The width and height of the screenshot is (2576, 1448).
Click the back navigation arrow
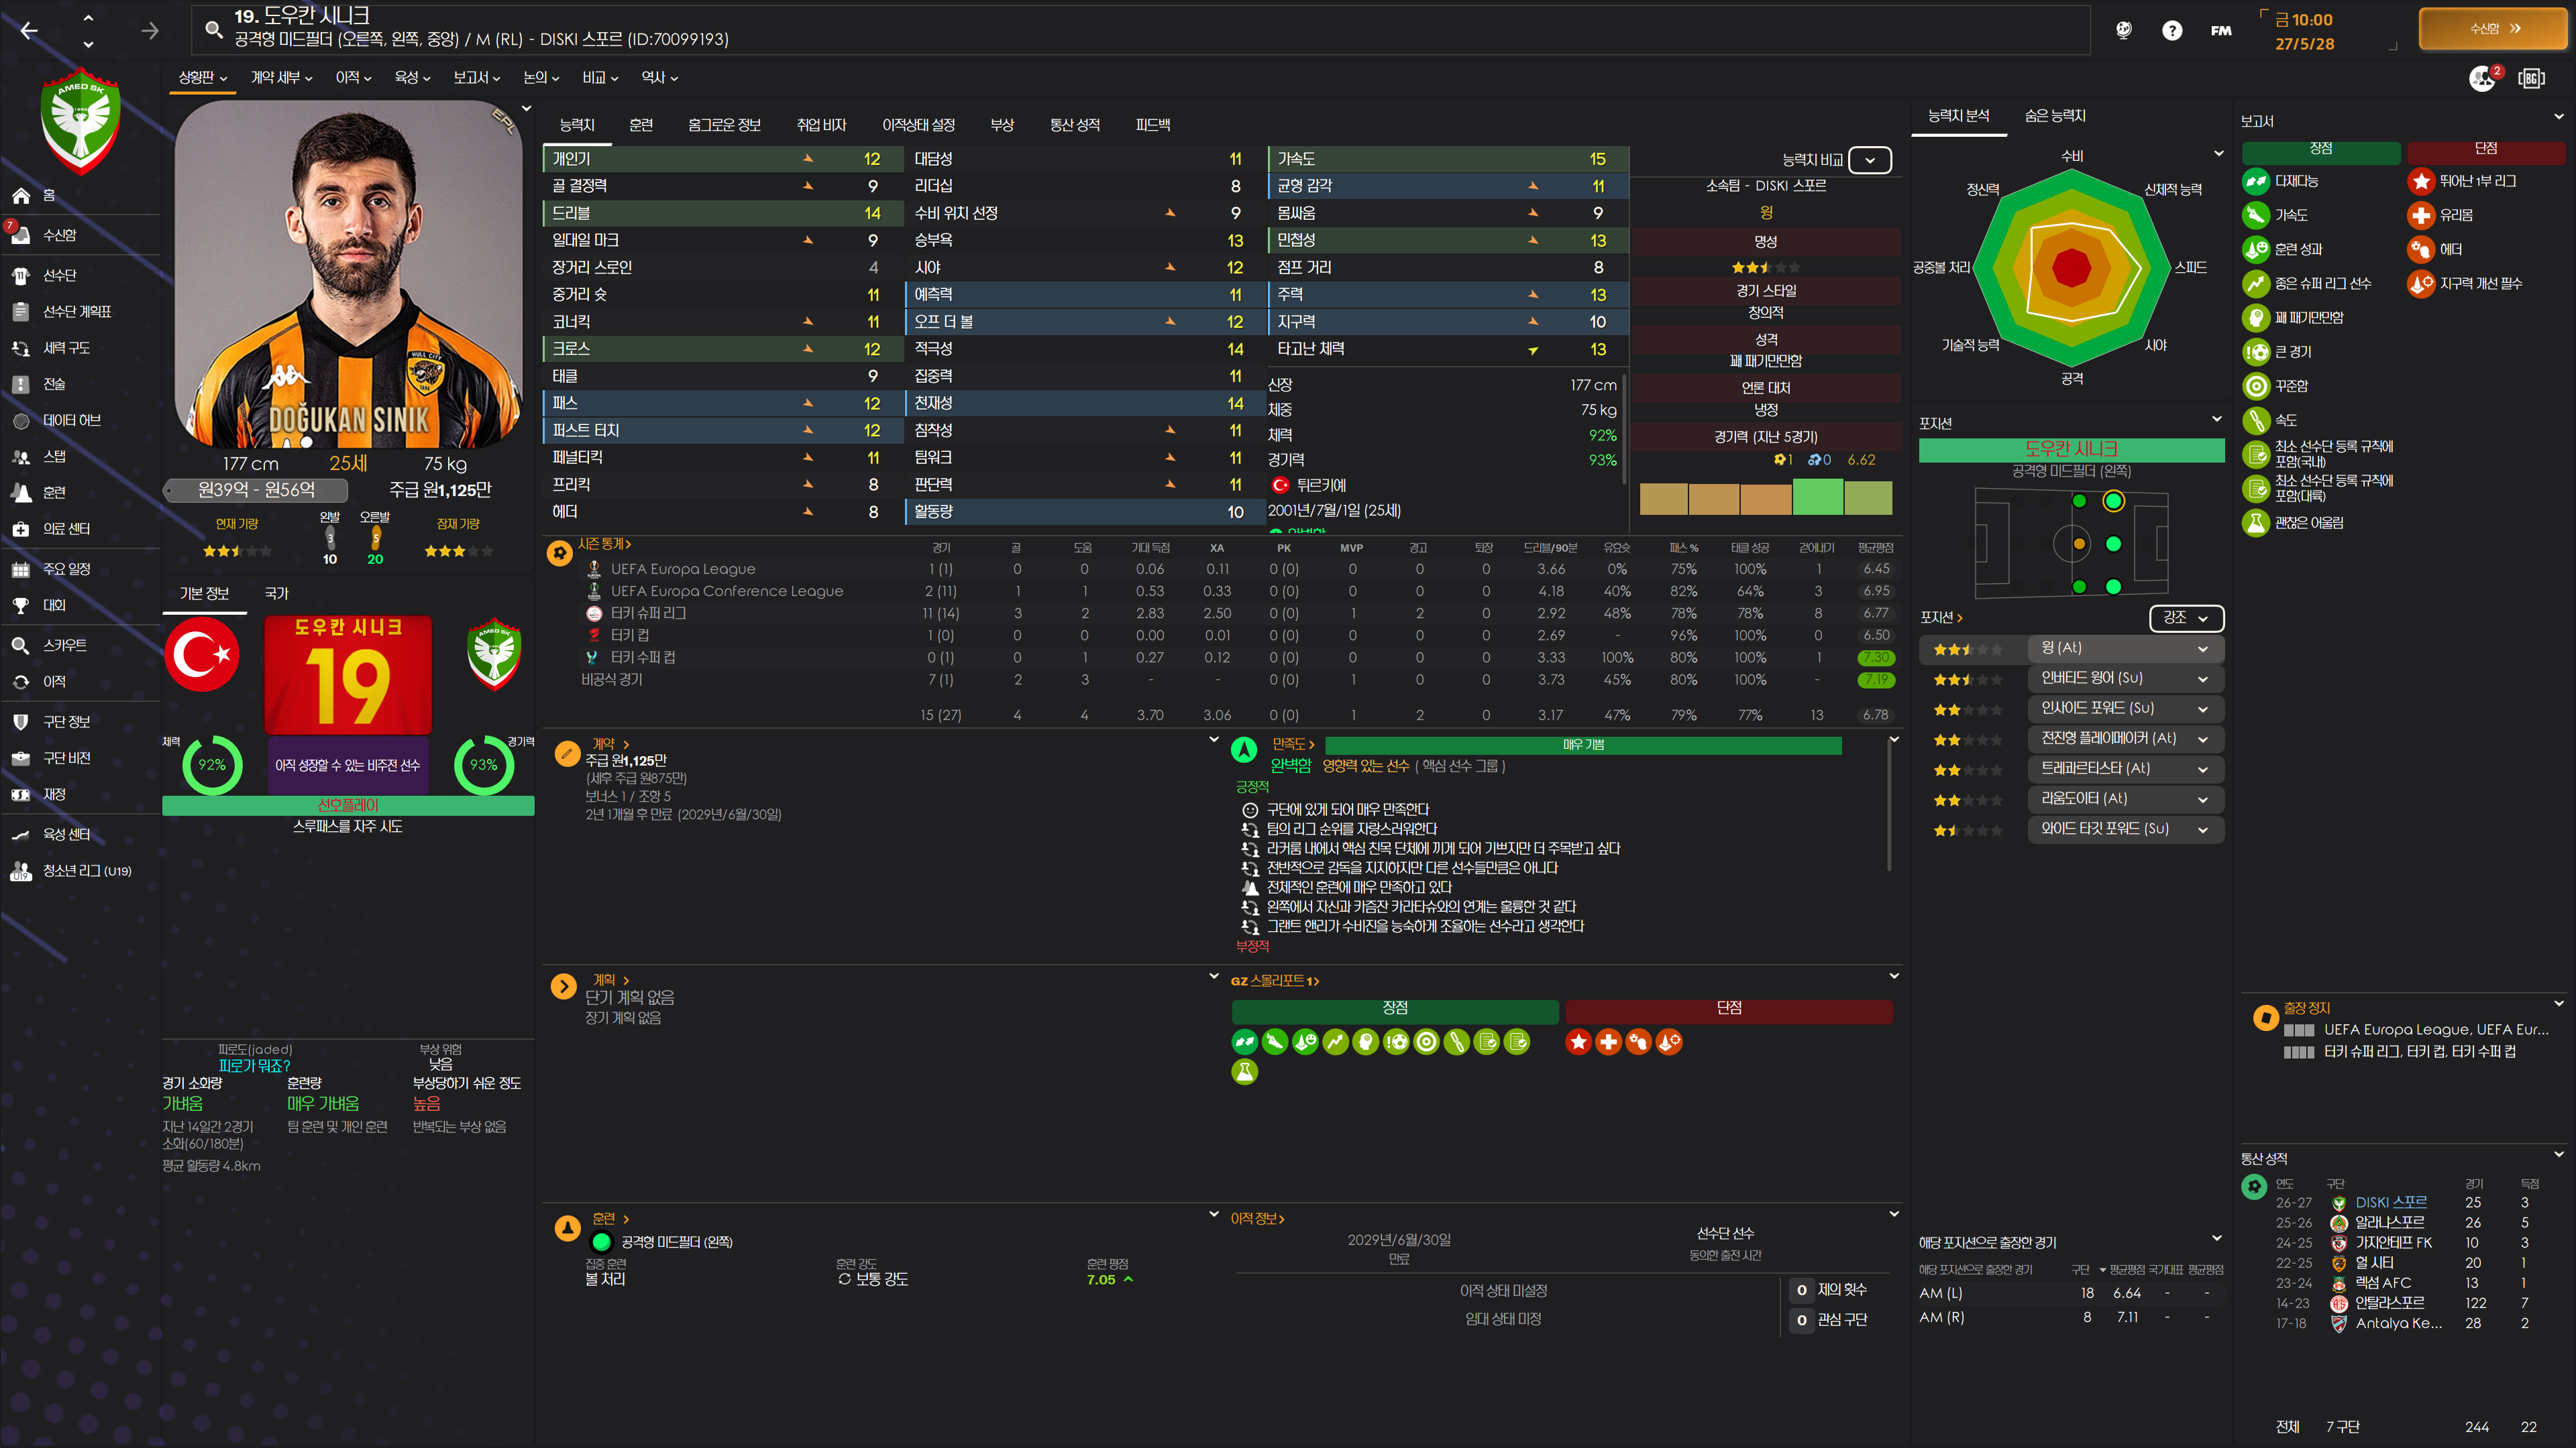pyautogui.click(x=29, y=31)
